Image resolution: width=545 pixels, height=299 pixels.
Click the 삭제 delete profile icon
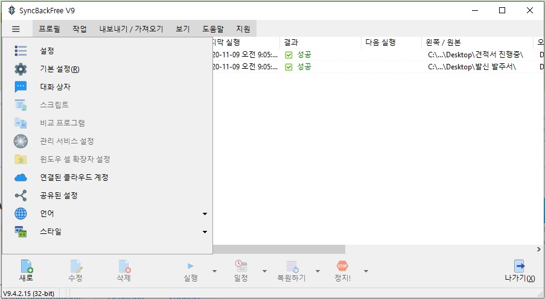124,266
